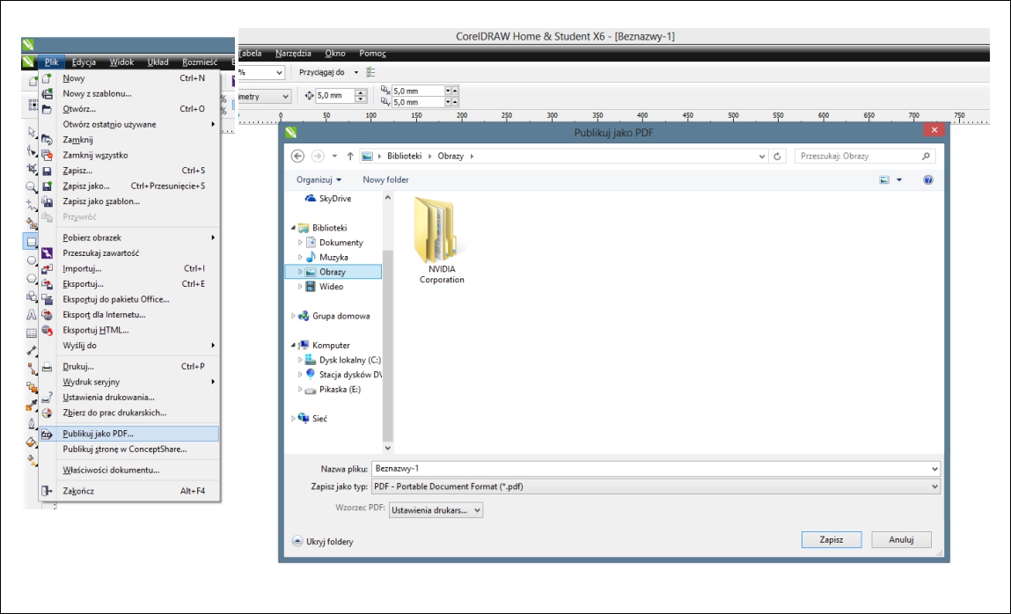1011x614 pixels.
Task: Choose Eksportuj... from the Plik menu
Action: click(x=83, y=284)
